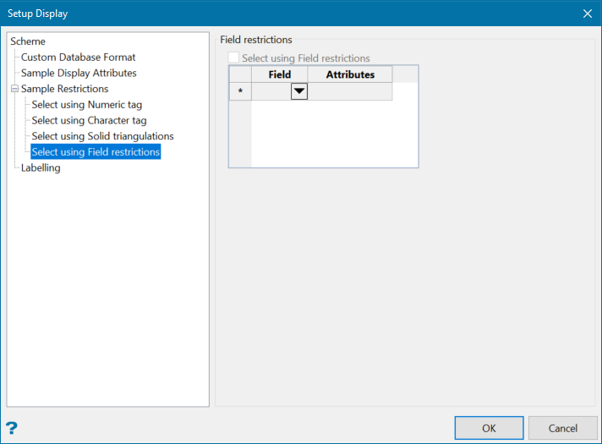
Task: Confirm with the OK button
Action: 489,428
